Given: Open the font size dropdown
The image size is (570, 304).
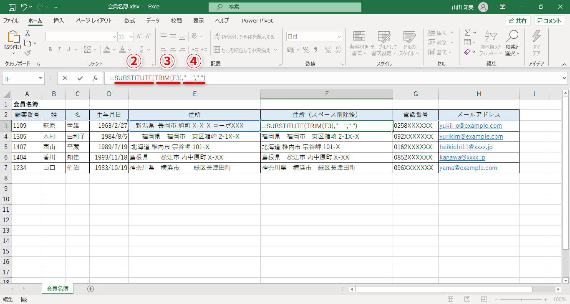Looking at the screenshot, I should tap(131, 37).
